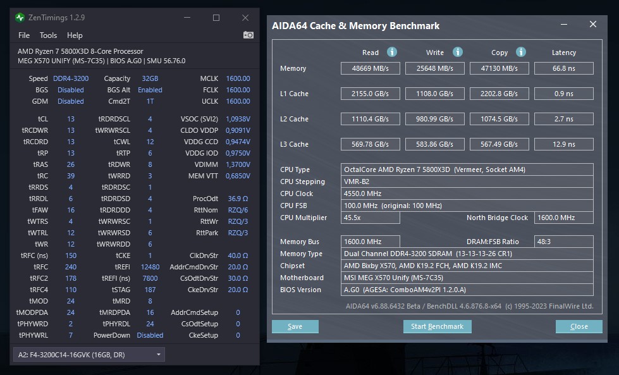Click the VSOC (SVI2) 1,0938V value
The image size is (619, 375).
(238, 119)
